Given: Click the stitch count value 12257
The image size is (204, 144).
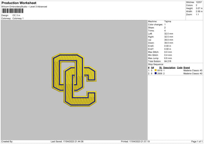Looking at the screenshot, I should coord(199,2).
